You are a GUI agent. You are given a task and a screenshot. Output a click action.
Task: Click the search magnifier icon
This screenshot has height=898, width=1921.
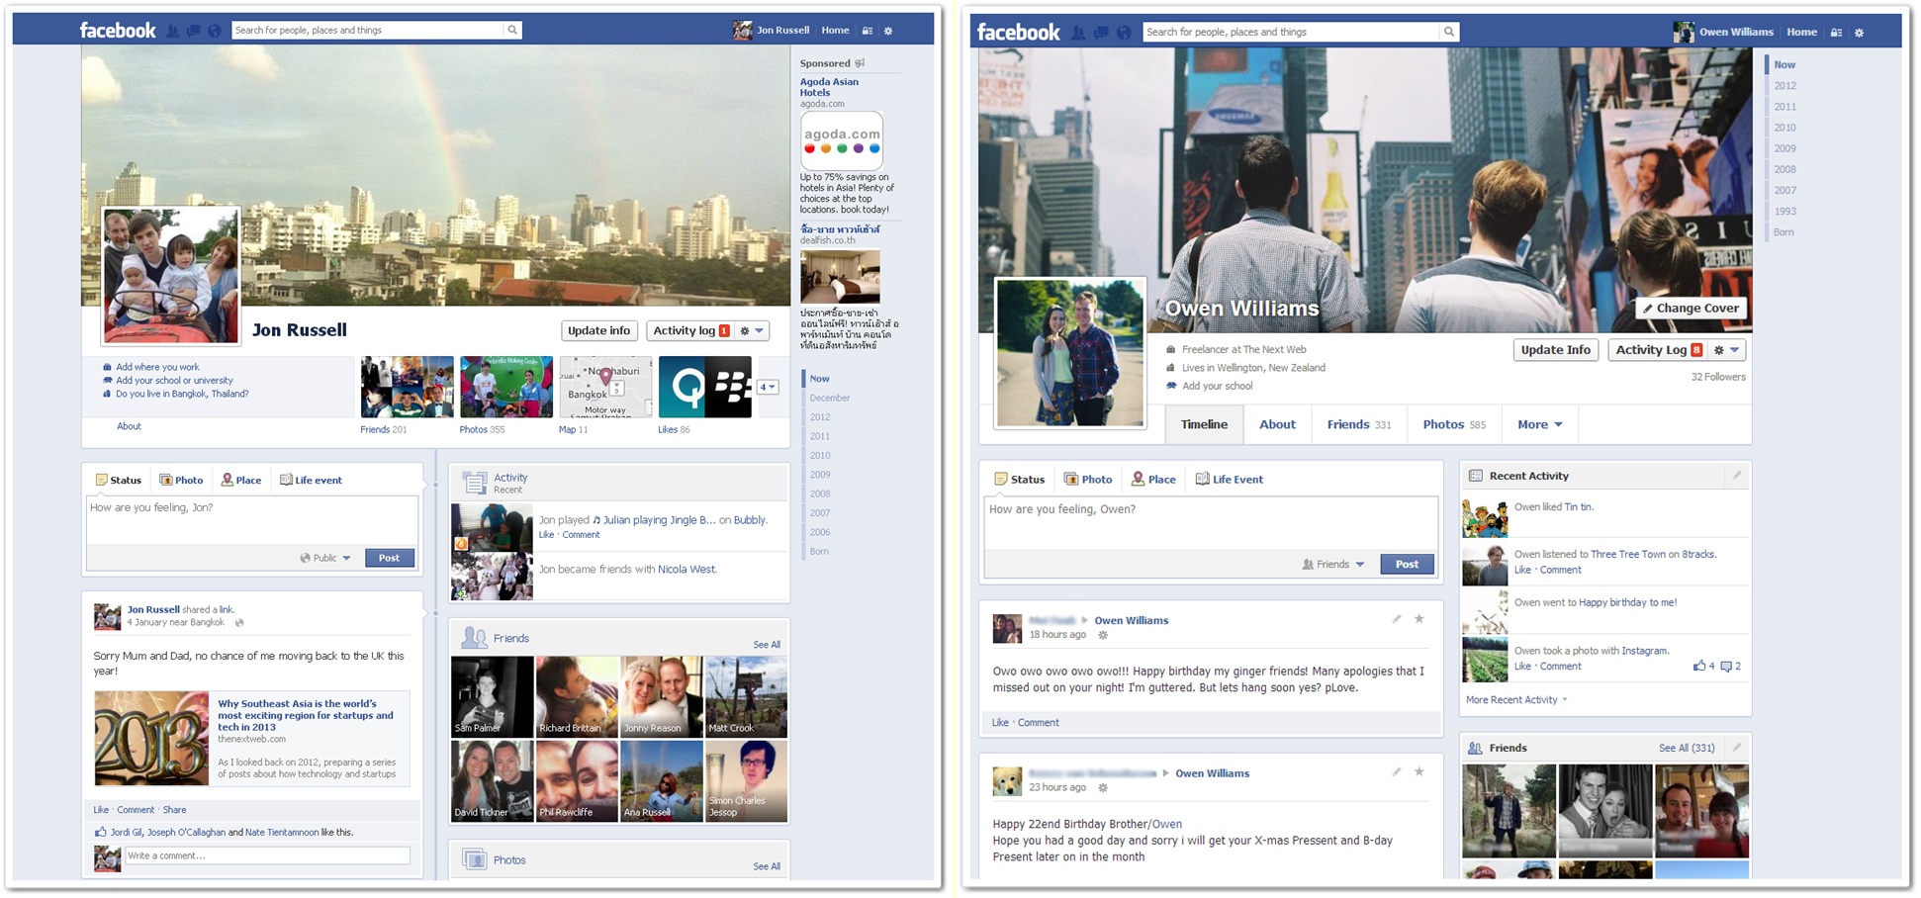(512, 30)
